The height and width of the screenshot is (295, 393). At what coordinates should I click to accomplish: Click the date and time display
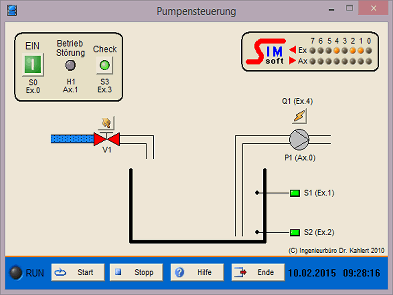(x=334, y=273)
